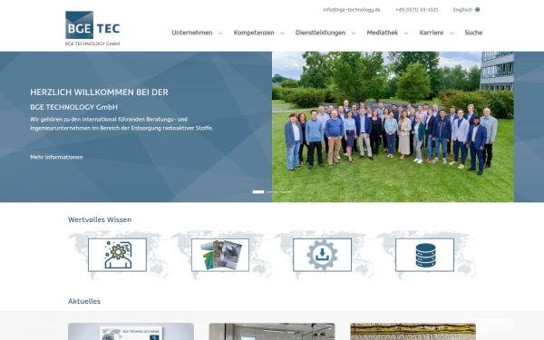This screenshot has width=544, height=340.
Task: Expand the Dienstleistungen menu chevron
Action: click(354, 34)
